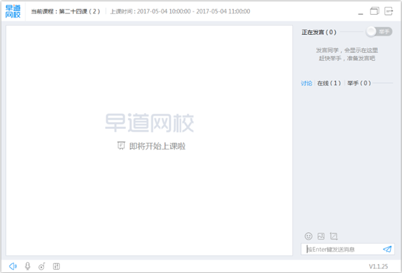The image size is (402, 273).
Task: Switch to the 在线 (1) tab
Action: click(x=329, y=83)
